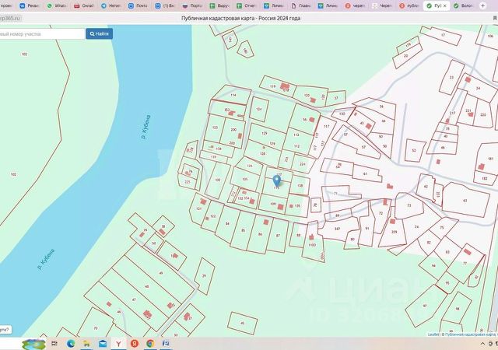Open the Leaflet attribution link
The image size is (498, 350).
433,334
